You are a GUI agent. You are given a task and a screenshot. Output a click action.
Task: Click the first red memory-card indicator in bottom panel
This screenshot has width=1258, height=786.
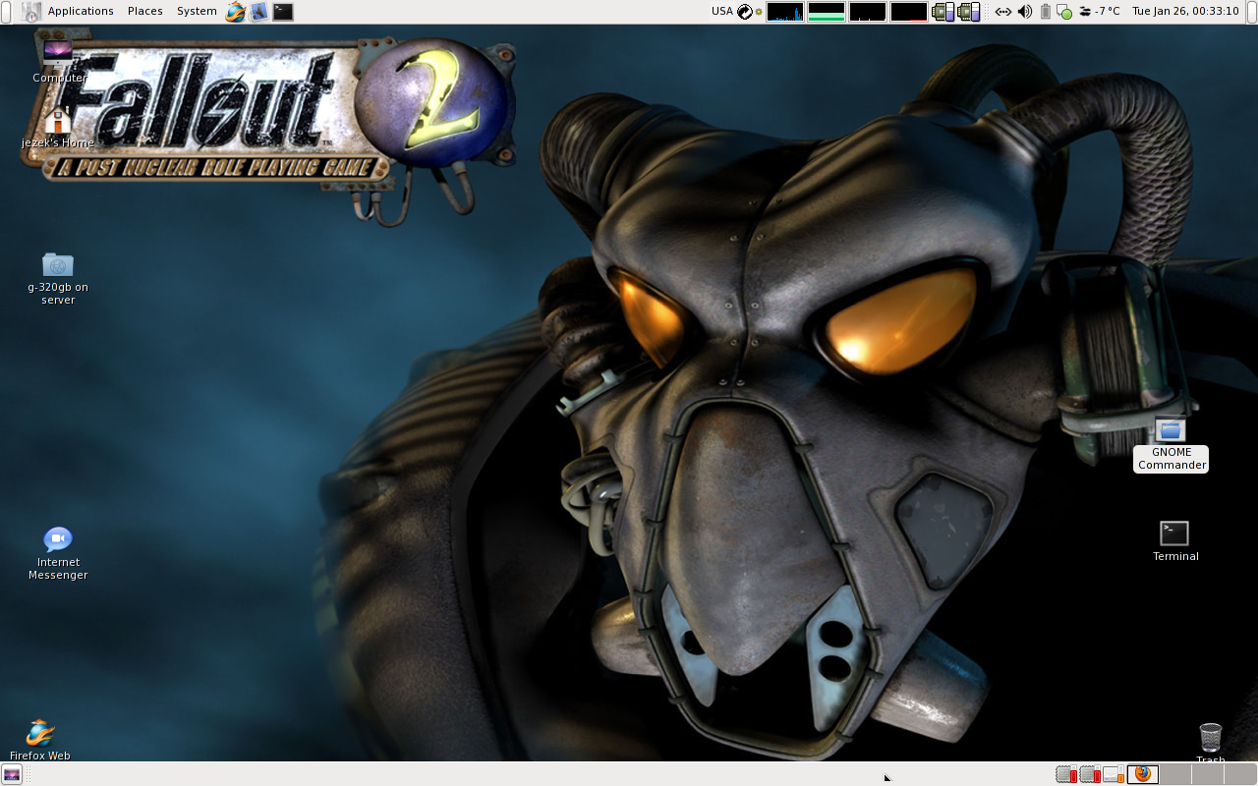pos(1066,774)
